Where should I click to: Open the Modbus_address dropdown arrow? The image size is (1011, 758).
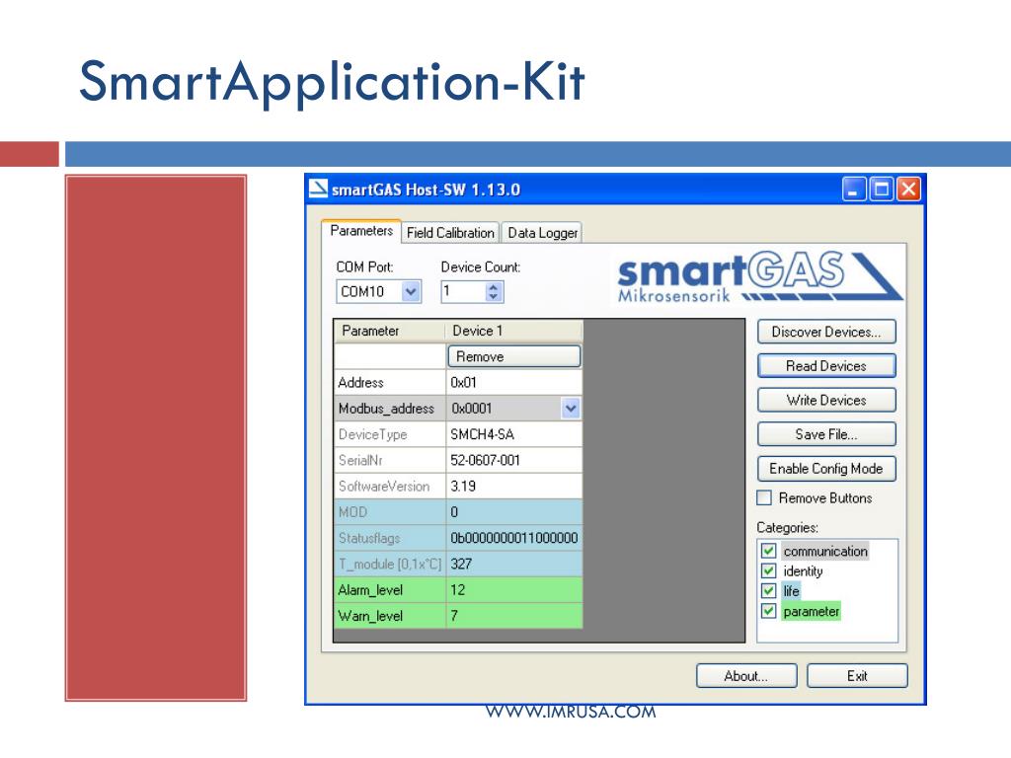pyautogui.click(x=571, y=408)
